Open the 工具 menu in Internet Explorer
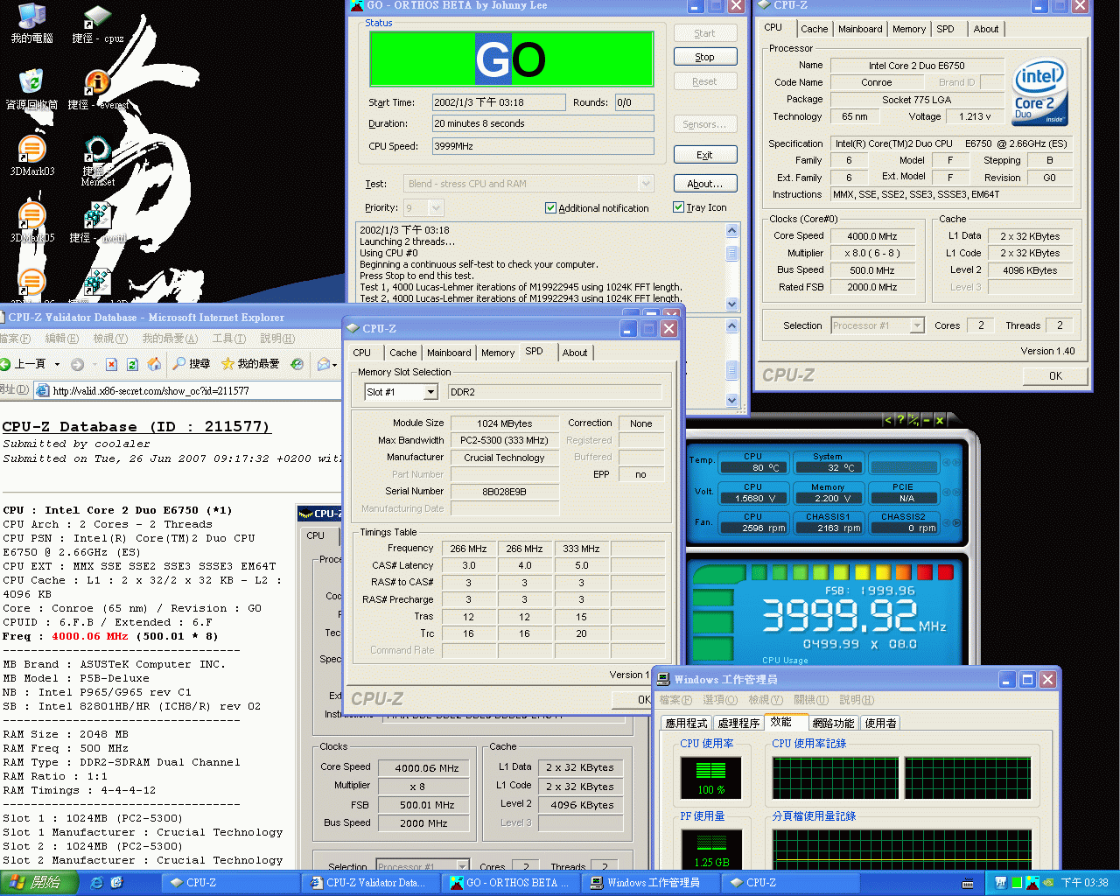The height and width of the screenshot is (896, 1120). (x=229, y=339)
